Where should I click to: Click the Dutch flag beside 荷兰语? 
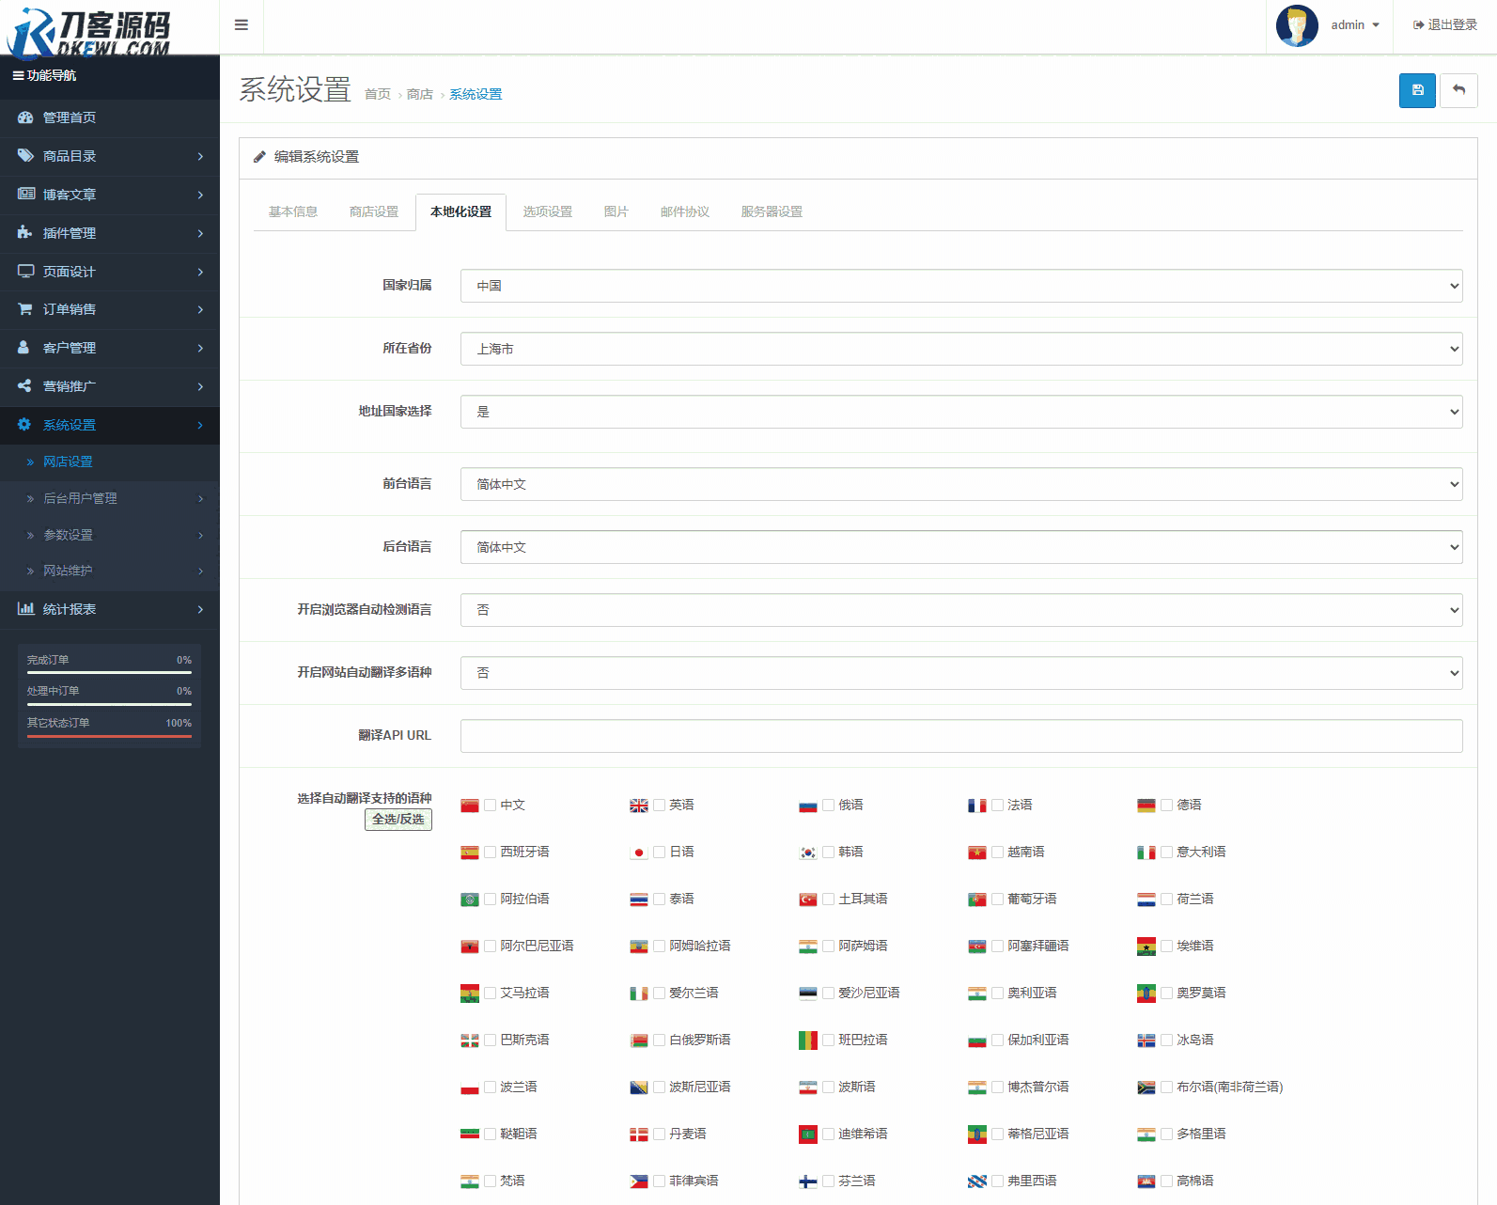tap(1146, 900)
